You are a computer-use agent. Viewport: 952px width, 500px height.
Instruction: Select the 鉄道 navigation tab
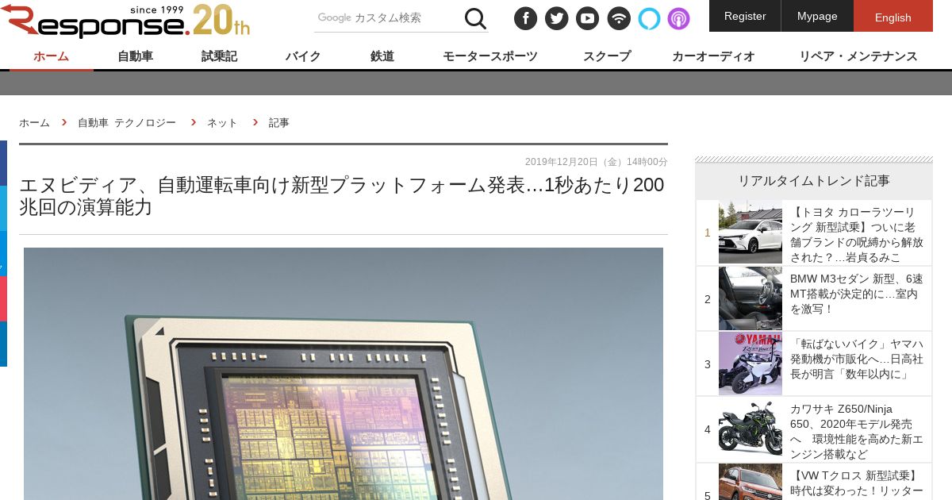382,56
